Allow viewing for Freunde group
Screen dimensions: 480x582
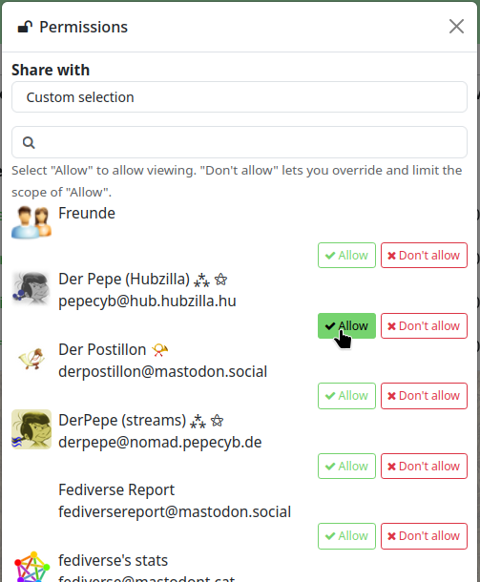click(x=346, y=256)
